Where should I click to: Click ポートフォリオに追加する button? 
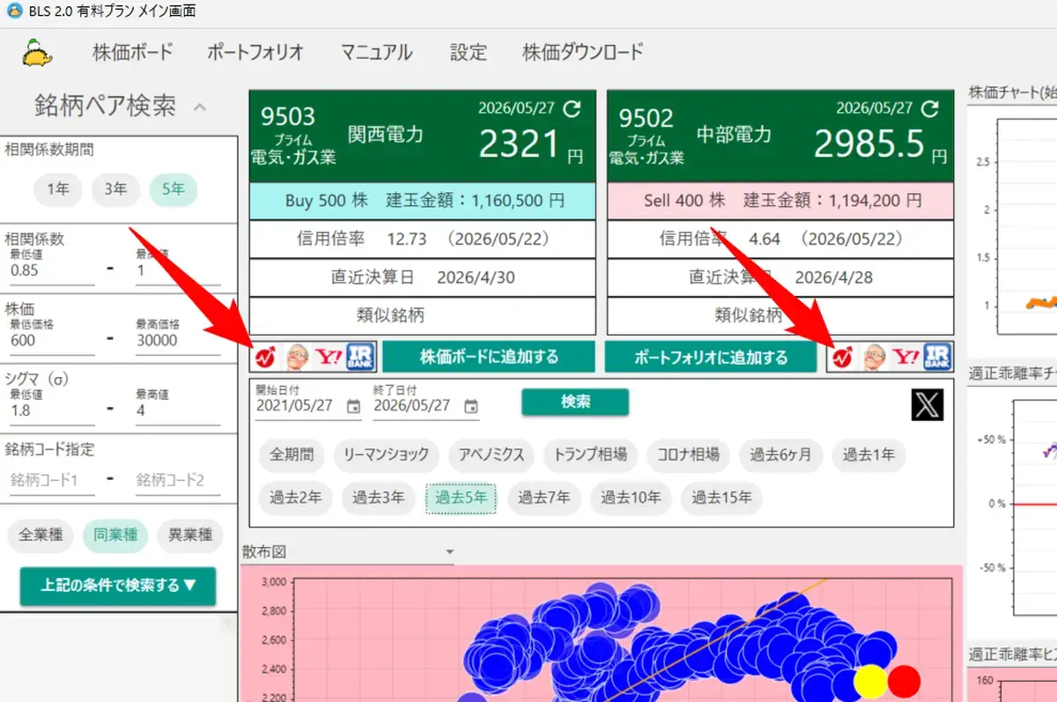coord(712,356)
